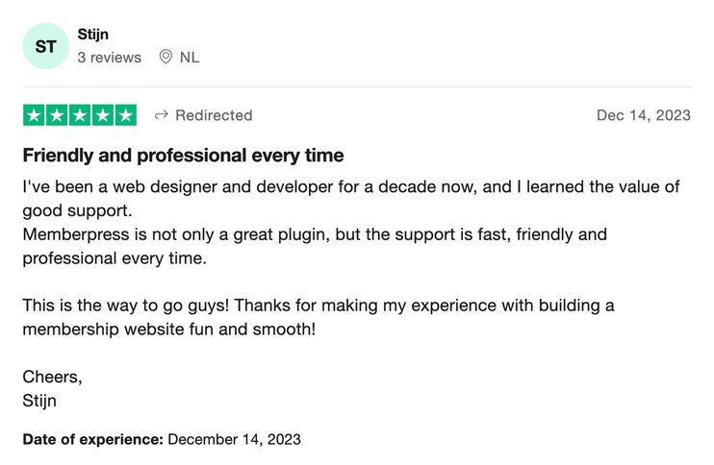Click the "Redirected" label text
Screen dimensions: 714x465
(x=214, y=115)
